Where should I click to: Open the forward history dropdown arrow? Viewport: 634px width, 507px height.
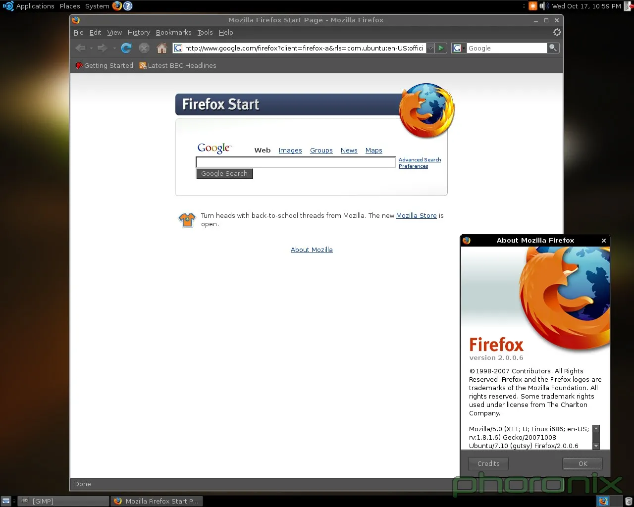click(114, 48)
